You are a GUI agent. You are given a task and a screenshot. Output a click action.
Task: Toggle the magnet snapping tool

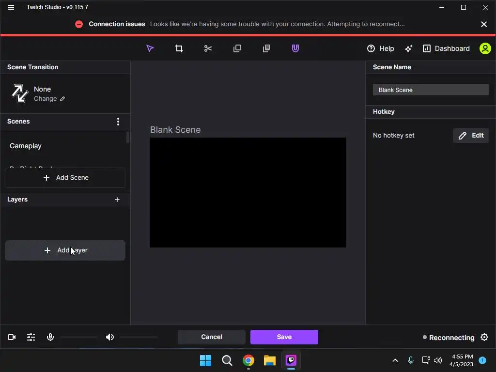pos(295,48)
